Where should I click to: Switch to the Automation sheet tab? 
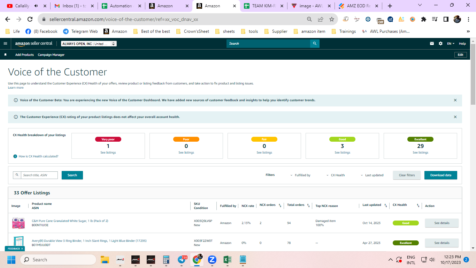tap(121, 6)
